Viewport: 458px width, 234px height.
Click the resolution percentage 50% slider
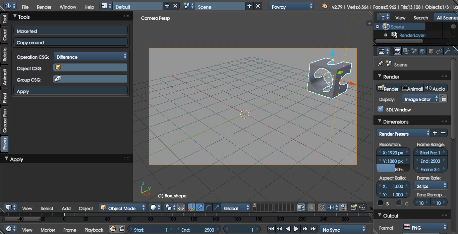point(393,169)
